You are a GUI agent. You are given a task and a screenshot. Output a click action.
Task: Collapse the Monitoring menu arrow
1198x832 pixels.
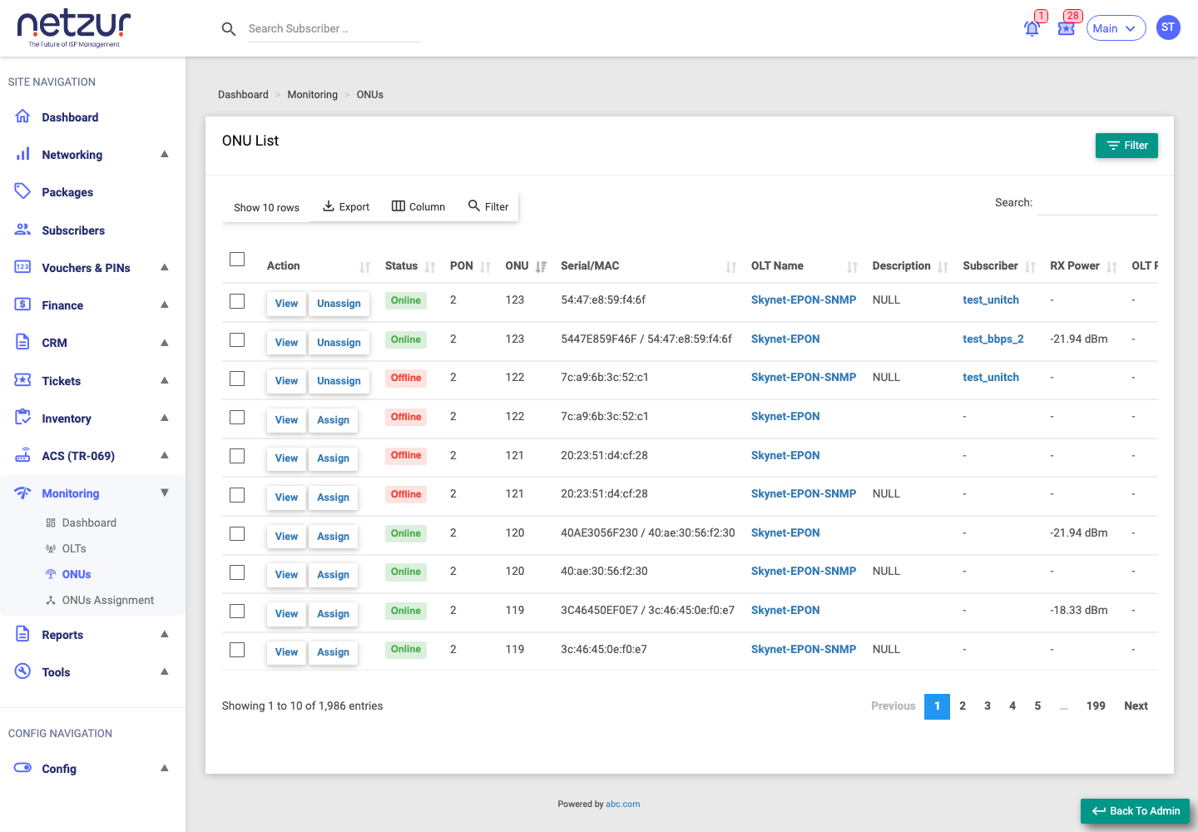point(165,493)
